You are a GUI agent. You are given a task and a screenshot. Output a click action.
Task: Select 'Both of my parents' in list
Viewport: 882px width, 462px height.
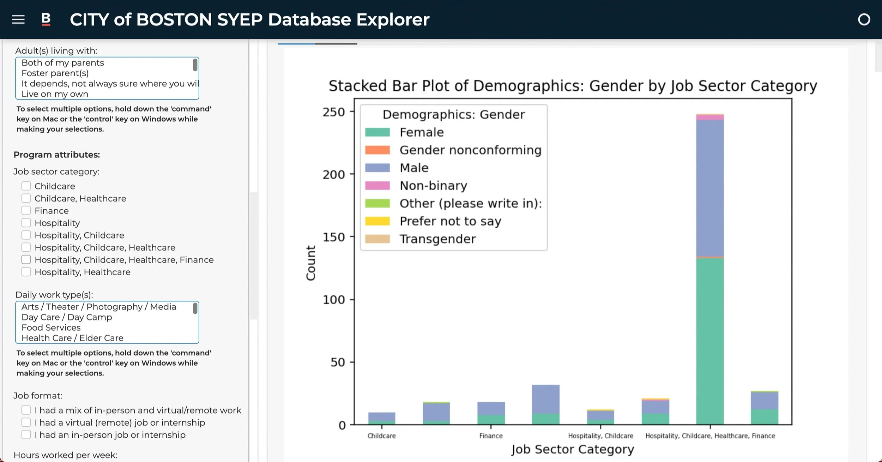[x=63, y=63]
